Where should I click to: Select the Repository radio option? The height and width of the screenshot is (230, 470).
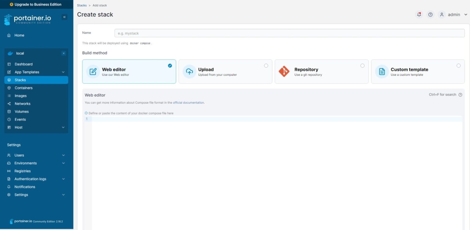(362, 65)
